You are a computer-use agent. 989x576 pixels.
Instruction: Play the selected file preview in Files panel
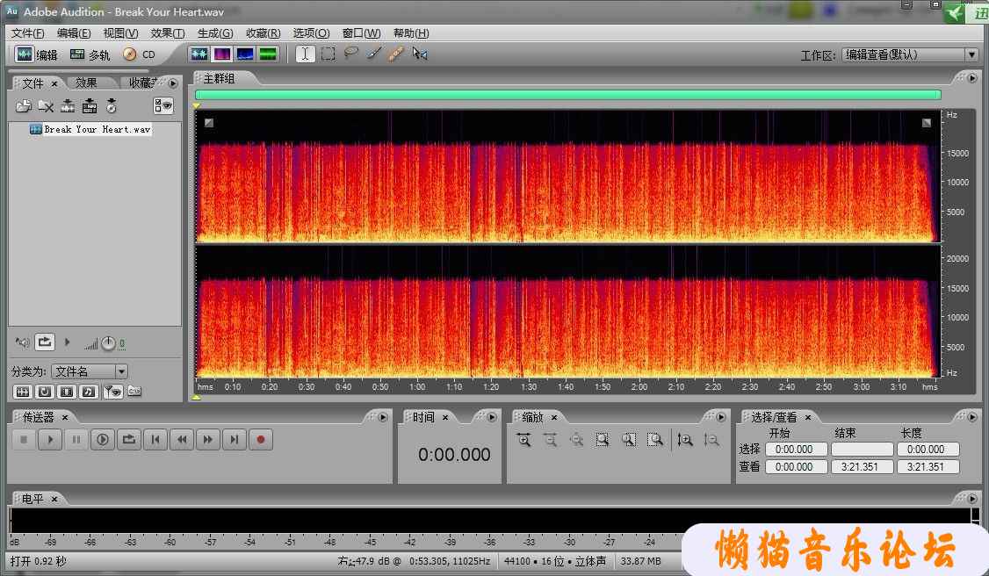point(67,342)
